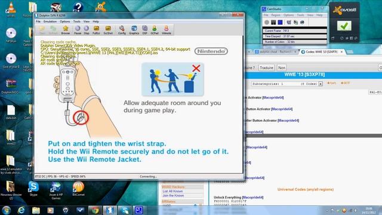Click the Skype taskbar icon
Screen dimensions: 382x215
coord(125,210)
